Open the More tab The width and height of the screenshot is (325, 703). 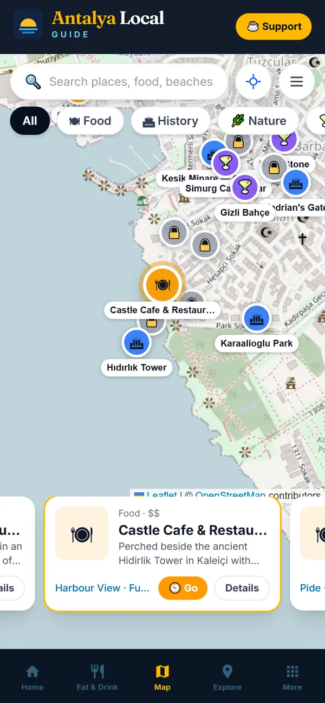pos(292,678)
